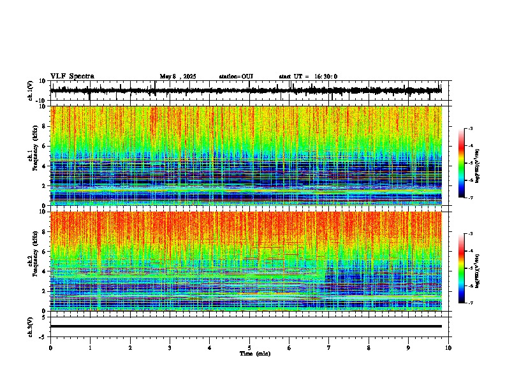Click the ch.2 color bar "log(PSD)(V²/Hz)" label

pos(477,271)
